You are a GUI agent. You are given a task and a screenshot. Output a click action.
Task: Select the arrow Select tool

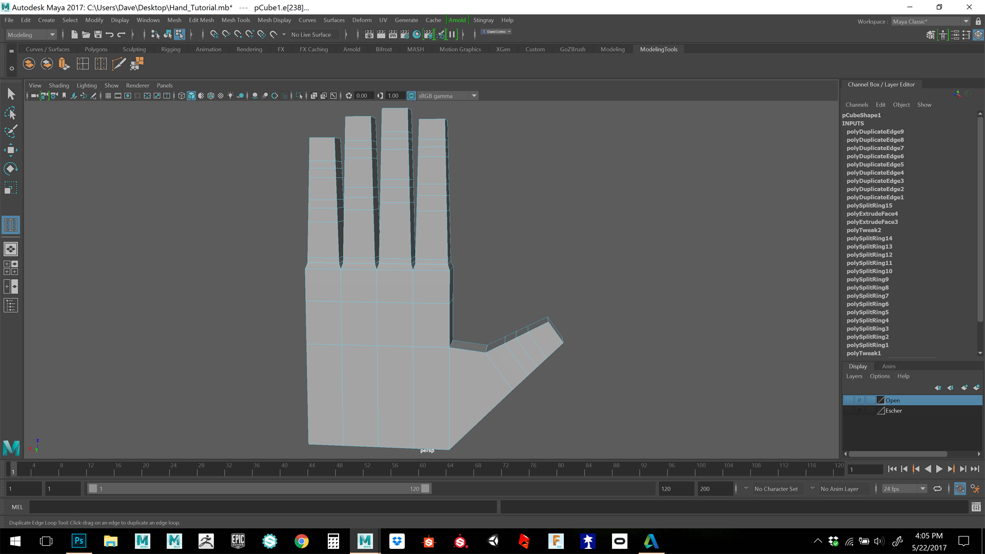tap(11, 94)
